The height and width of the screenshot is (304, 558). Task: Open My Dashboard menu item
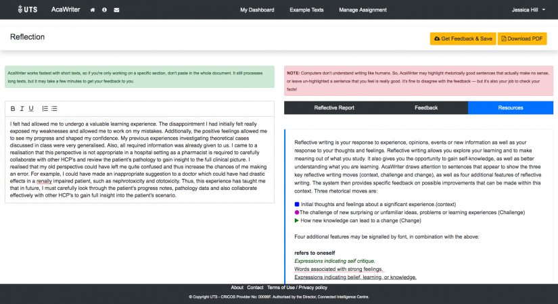[257, 10]
